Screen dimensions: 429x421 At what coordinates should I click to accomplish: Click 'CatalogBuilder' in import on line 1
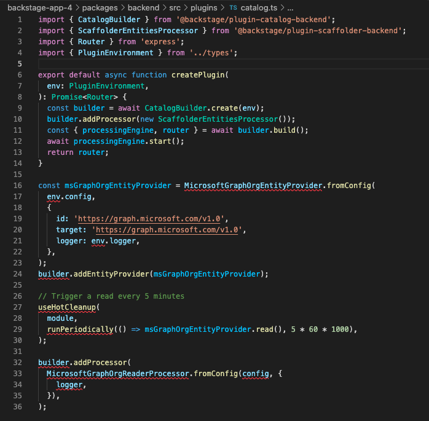tap(109, 20)
